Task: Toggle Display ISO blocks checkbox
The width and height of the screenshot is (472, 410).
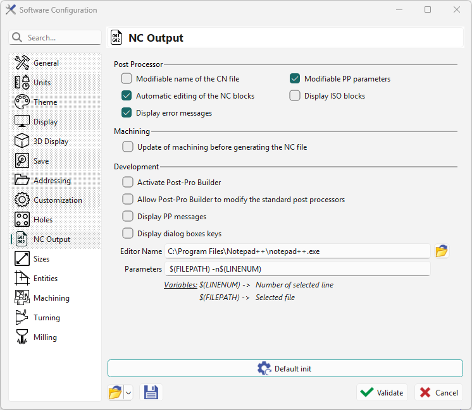Action: (x=295, y=96)
